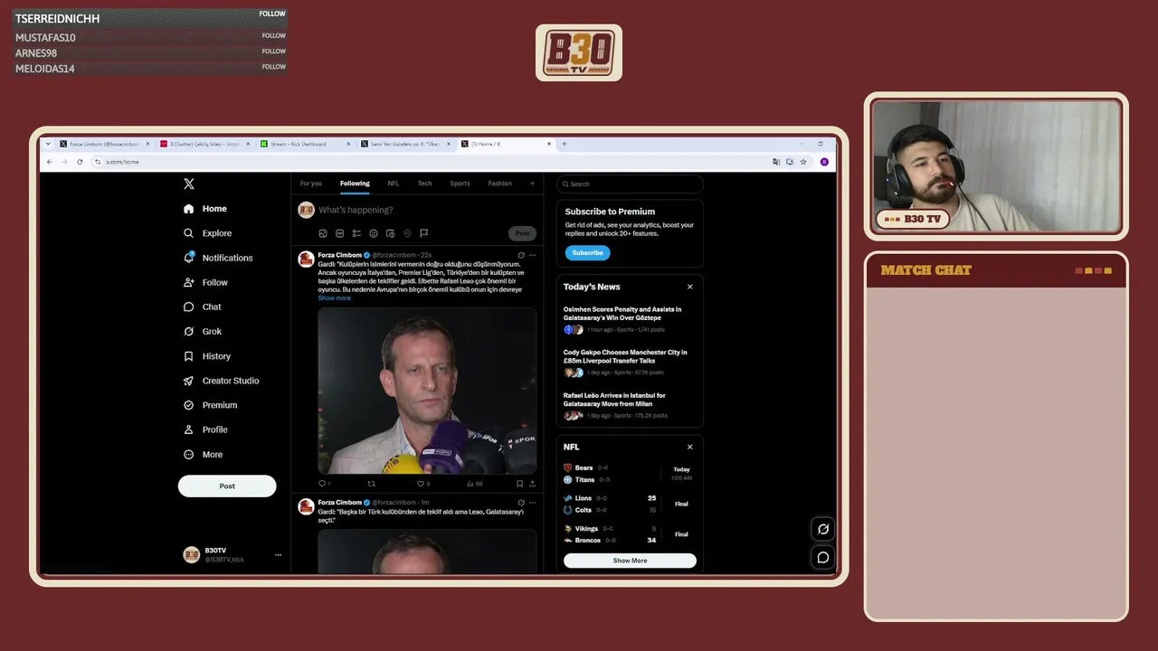Add media using the image icon in composer
1158x651 pixels.
point(323,233)
